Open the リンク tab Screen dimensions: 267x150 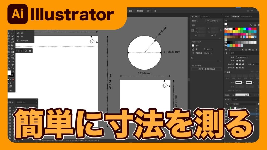click(235, 99)
